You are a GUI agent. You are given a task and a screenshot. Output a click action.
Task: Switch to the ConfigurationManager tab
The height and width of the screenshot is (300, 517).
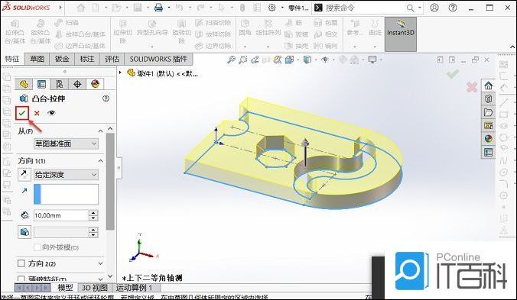[60, 84]
